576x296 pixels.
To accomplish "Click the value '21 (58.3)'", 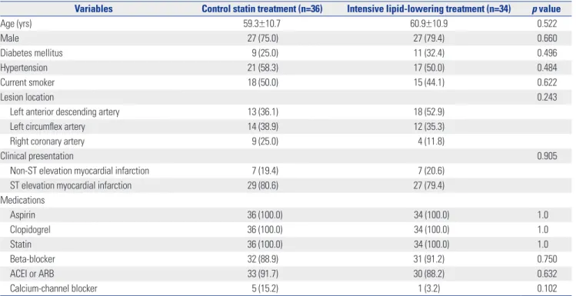I will point(263,68).
